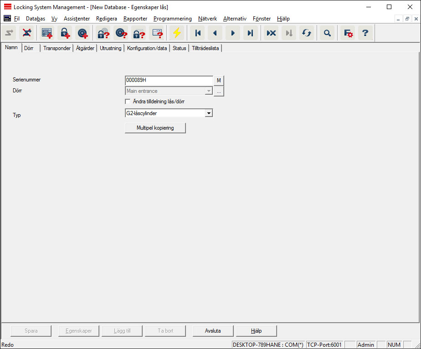Click the Multipel kopiering button
The image size is (421, 349).
155,128
